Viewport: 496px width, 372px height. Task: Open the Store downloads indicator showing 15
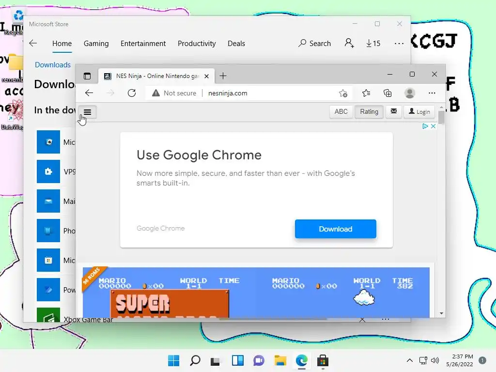(373, 43)
